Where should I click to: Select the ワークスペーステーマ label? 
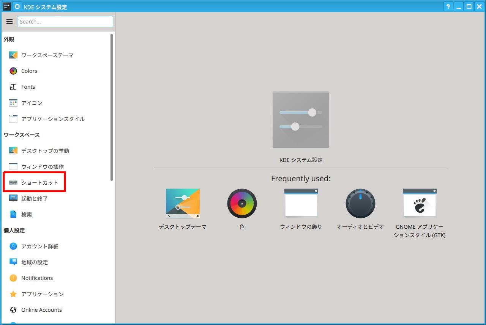click(x=47, y=55)
